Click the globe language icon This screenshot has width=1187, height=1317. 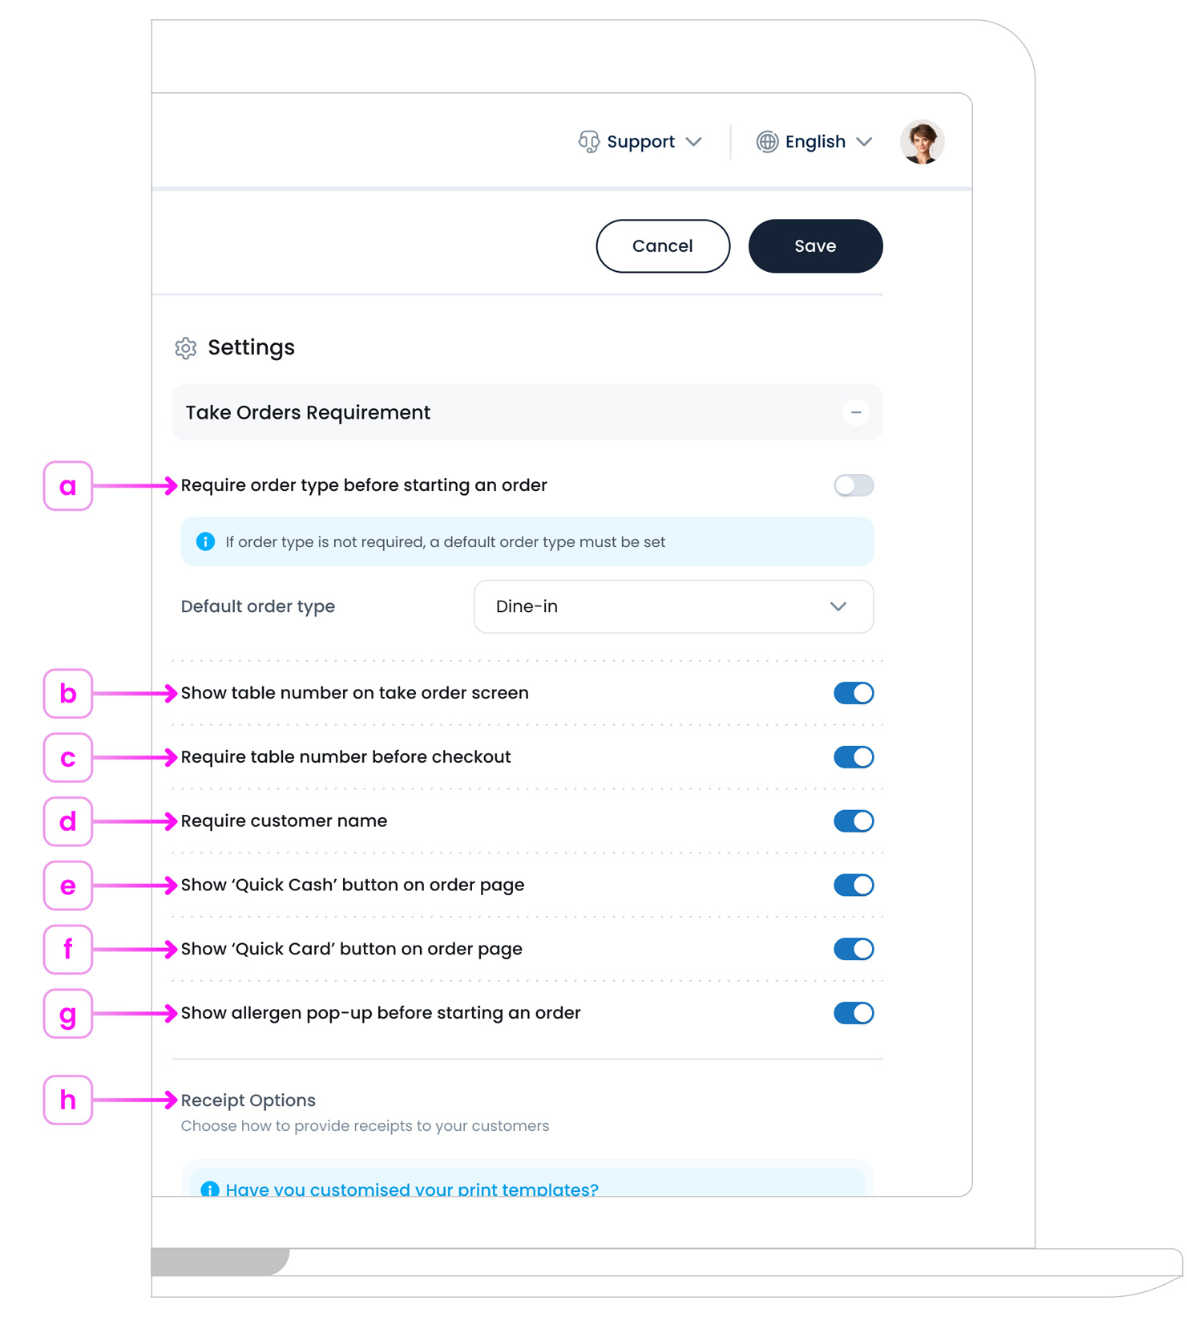[x=767, y=142]
